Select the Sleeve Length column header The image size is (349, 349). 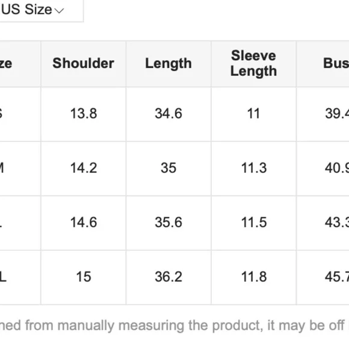(253, 63)
